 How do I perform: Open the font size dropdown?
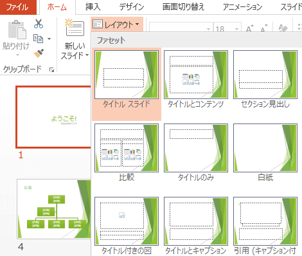(236, 29)
